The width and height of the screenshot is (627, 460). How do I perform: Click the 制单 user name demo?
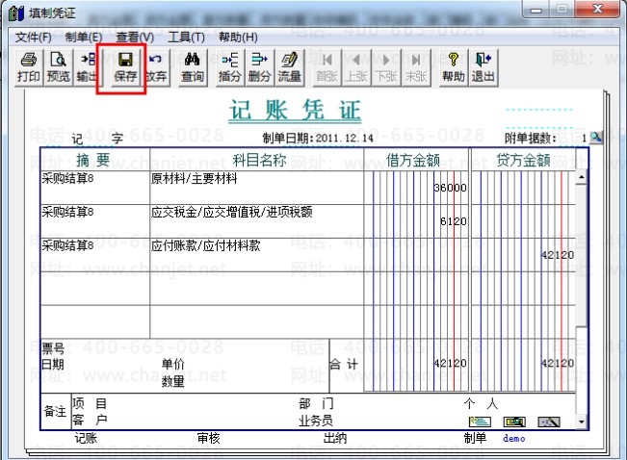tap(514, 439)
